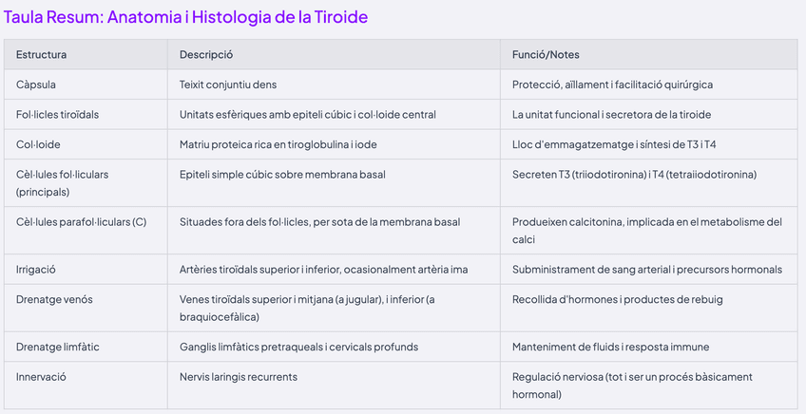Select the 'Drenatge venós' structure cell

click(x=54, y=300)
